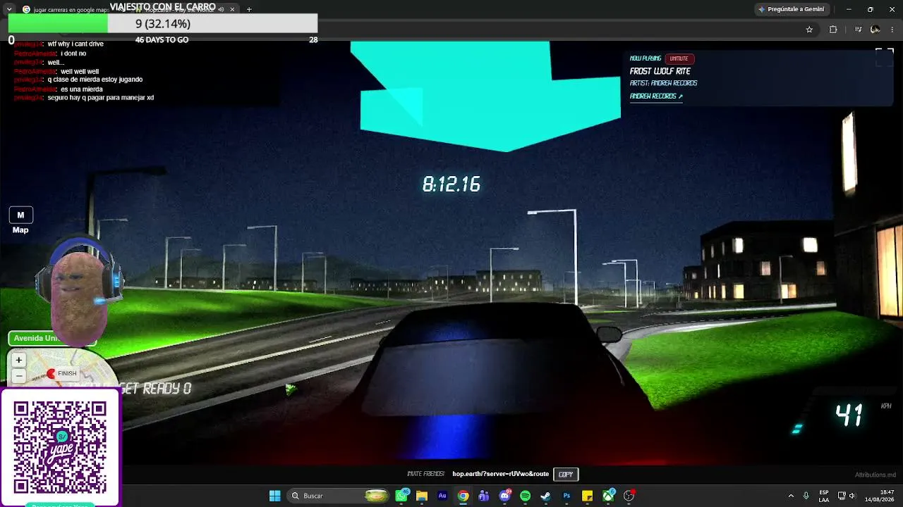The height and width of the screenshot is (507, 903).
Task: Open the media controls icon in Chrome
Action: pyautogui.click(x=858, y=30)
